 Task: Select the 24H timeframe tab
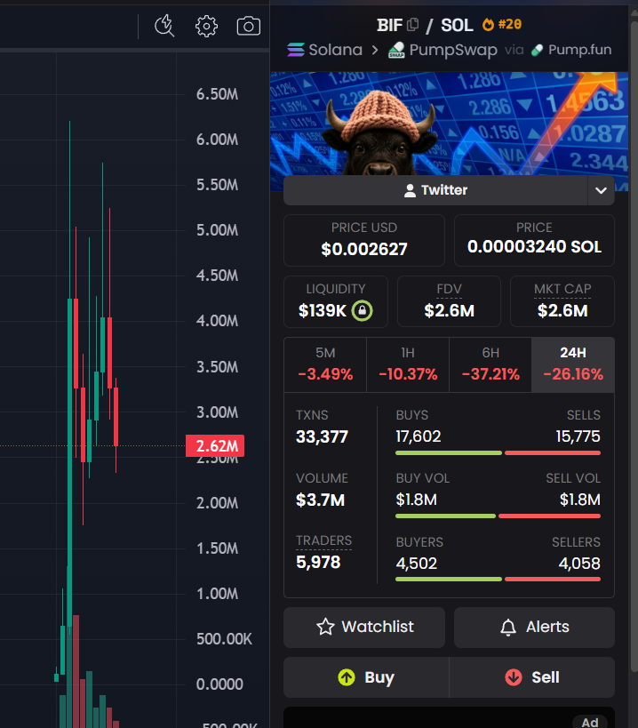(573, 365)
